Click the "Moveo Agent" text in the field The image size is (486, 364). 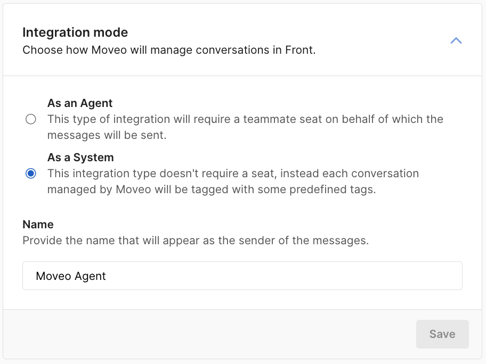(x=71, y=276)
